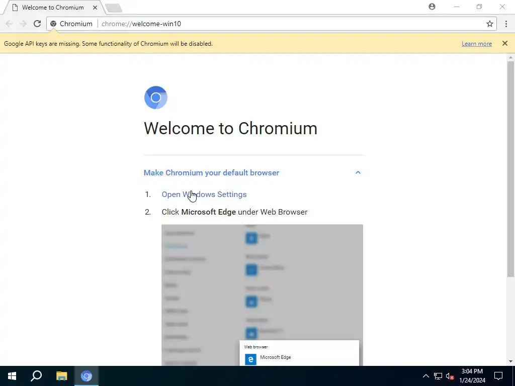
Task: Open File Explorer from the taskbar
Action: [61, 376]
